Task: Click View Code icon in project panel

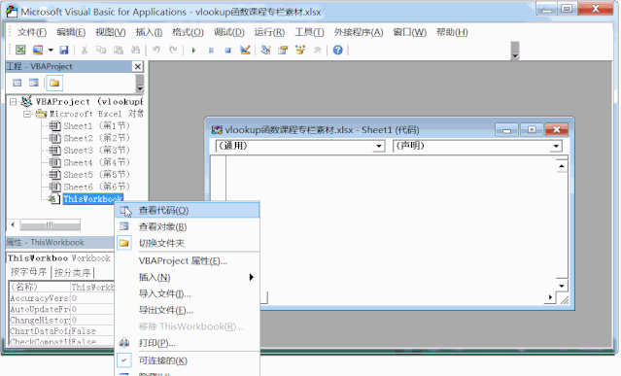Action: point(17,83)
